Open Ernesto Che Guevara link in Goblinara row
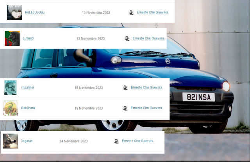The width and height of the screenshot is (250, 162). (x=147, y=108)
